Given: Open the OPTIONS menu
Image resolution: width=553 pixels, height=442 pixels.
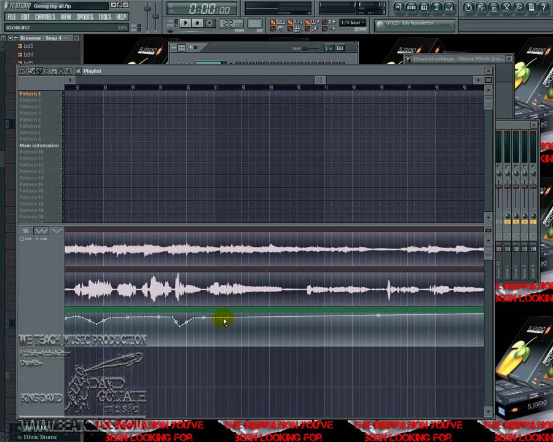Looking at the screenshot, I should pyautogui.click(x=85, y=17).
